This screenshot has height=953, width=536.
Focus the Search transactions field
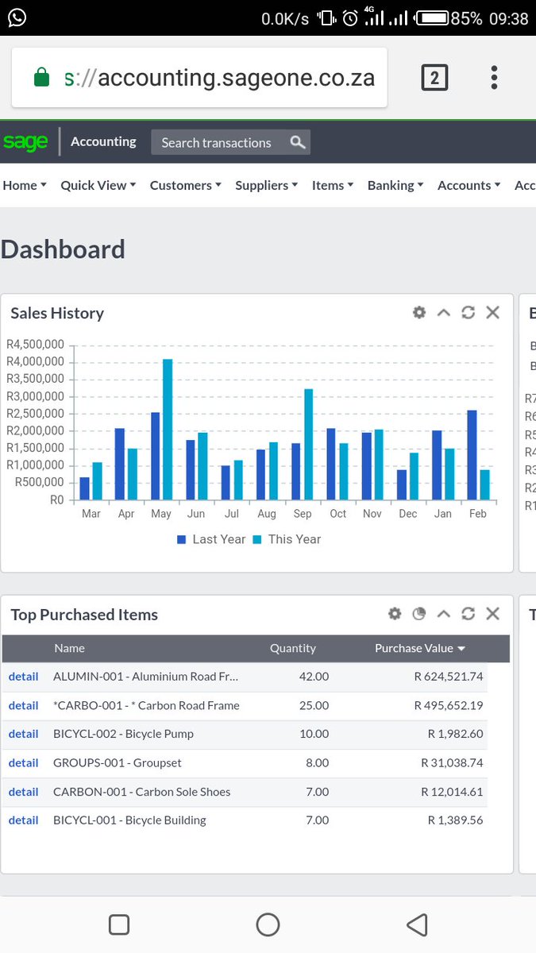pyautogui.click(x=220, y=142)
